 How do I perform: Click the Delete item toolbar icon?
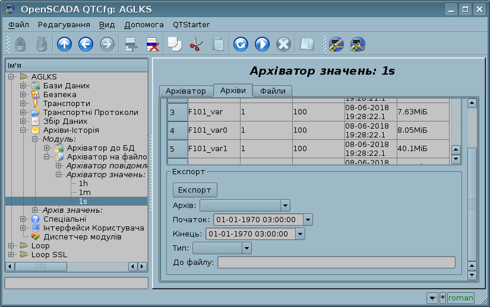(153, 44)
